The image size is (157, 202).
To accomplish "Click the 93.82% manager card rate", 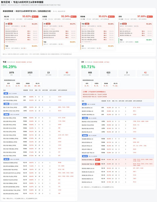I will [27, 16].
